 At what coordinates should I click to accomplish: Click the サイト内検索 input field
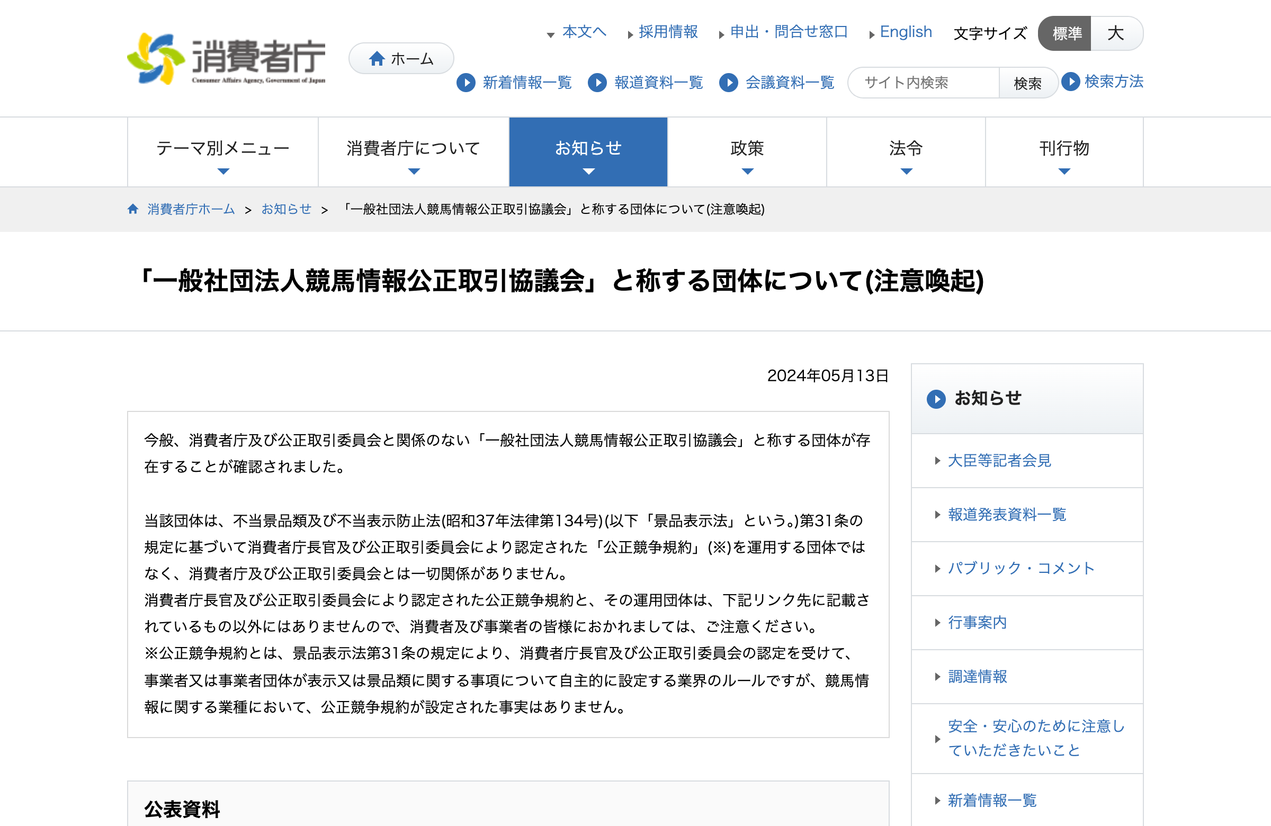coord(924,83)
